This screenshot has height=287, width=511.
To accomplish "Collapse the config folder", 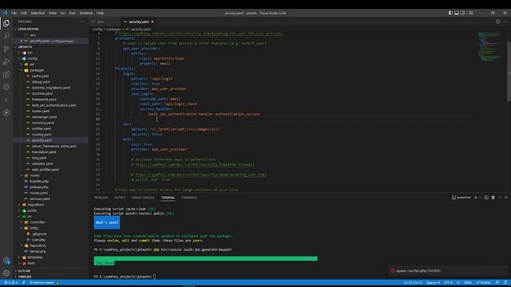I will (32, 58).
